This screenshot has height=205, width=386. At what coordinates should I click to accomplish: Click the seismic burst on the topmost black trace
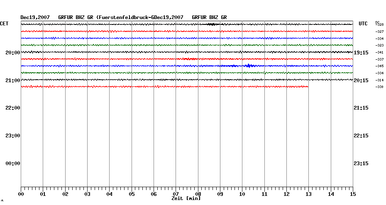coord(212,24)
